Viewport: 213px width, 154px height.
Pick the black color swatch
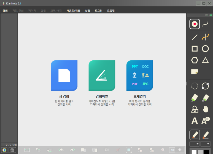pyautogui.click(x=206, y=152)
